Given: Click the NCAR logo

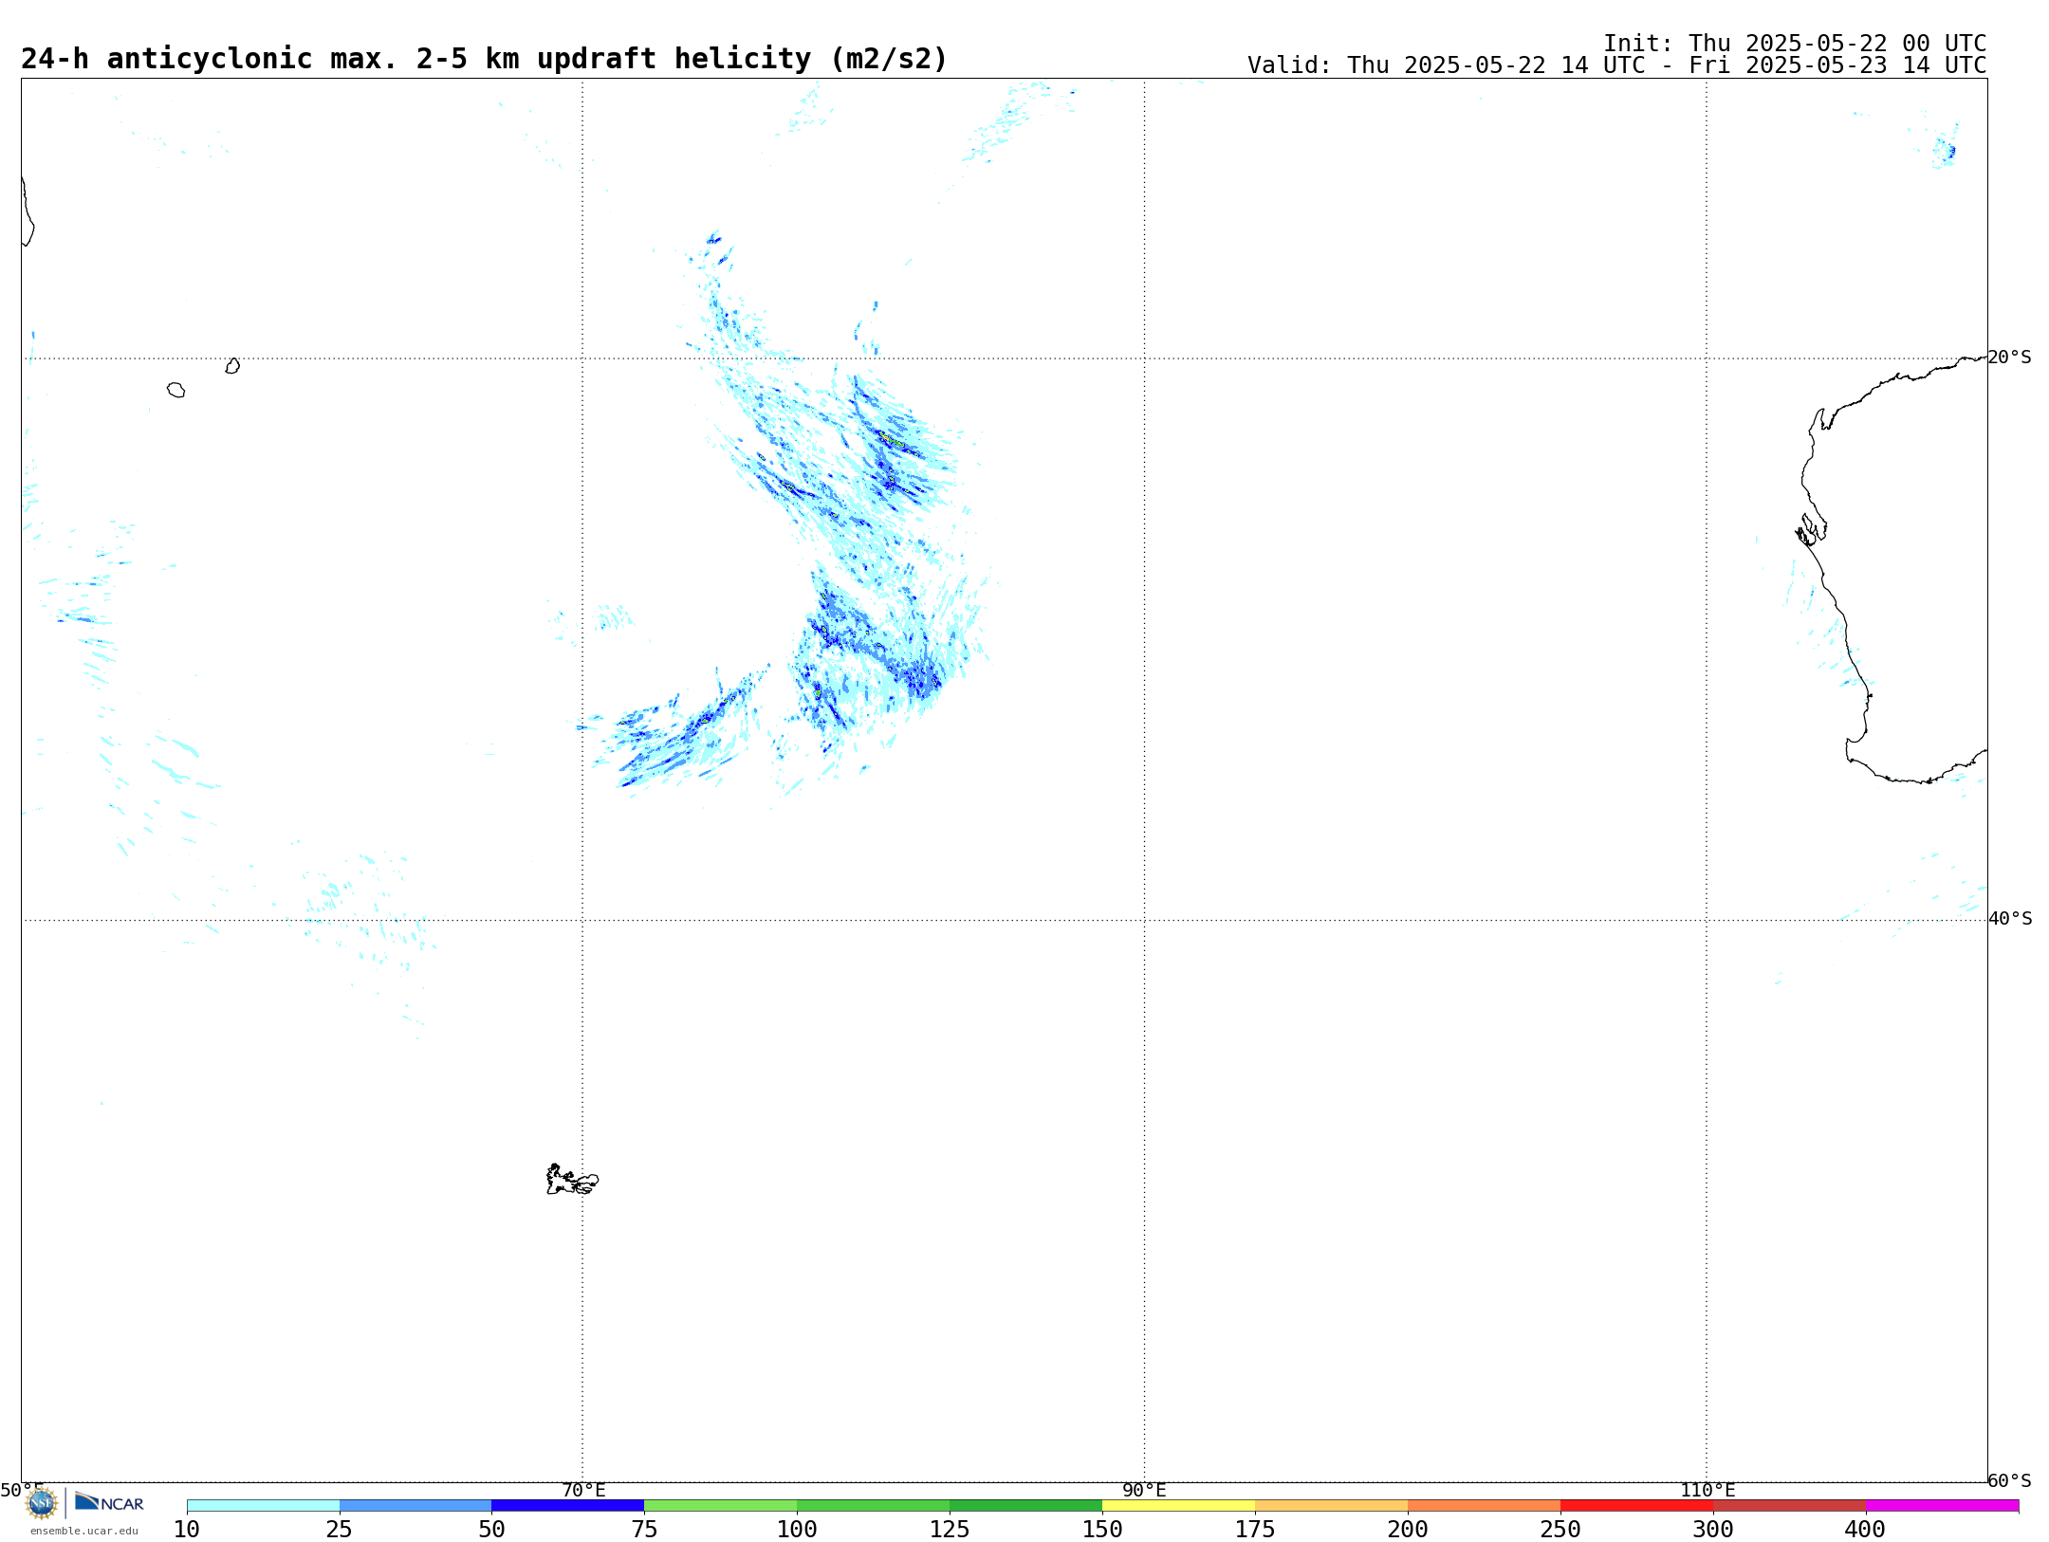Looking at the screenshot, I should click(109, 1502).
